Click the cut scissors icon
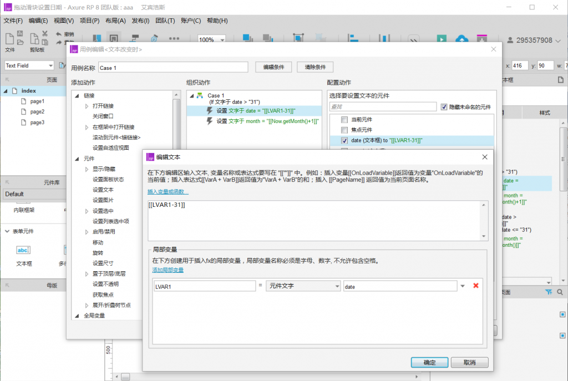Screen dimensions: 568x381 click(45, 34)
